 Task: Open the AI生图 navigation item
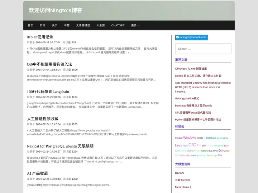click(101, 25)
